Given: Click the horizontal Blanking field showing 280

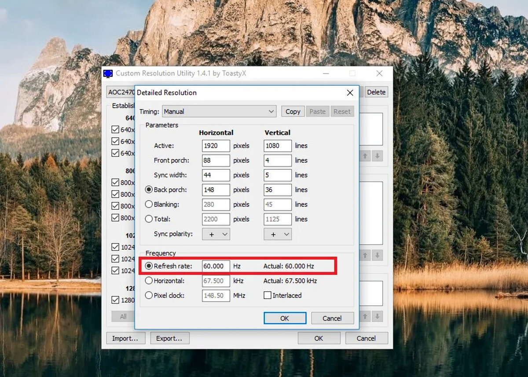Looking at the screenshot, I should pyautogui.click(x=216, y=204).
